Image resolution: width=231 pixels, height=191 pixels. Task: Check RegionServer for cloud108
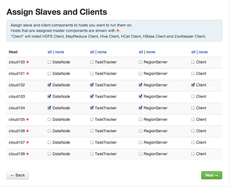pyautogui.click(x=141, y=154)
